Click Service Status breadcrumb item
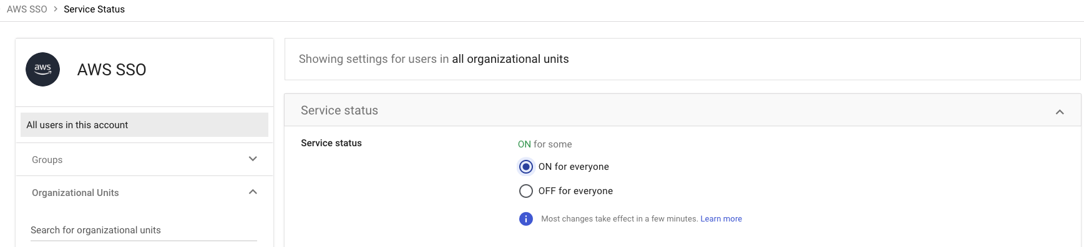 pos(94,9)
